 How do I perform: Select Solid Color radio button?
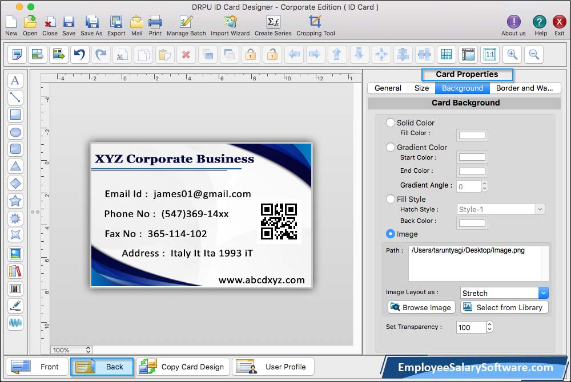391,123
